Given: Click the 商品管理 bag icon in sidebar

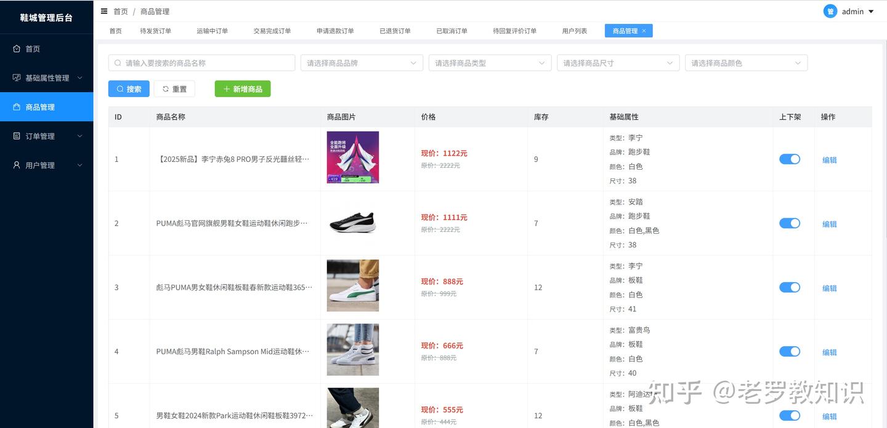Looking at the screenshot, I should point(17,107).
